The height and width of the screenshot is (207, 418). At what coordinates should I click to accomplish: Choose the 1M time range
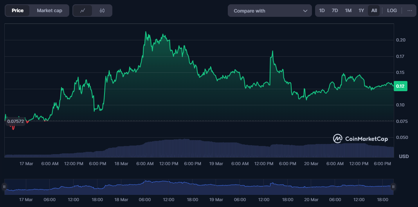(348, 11)
